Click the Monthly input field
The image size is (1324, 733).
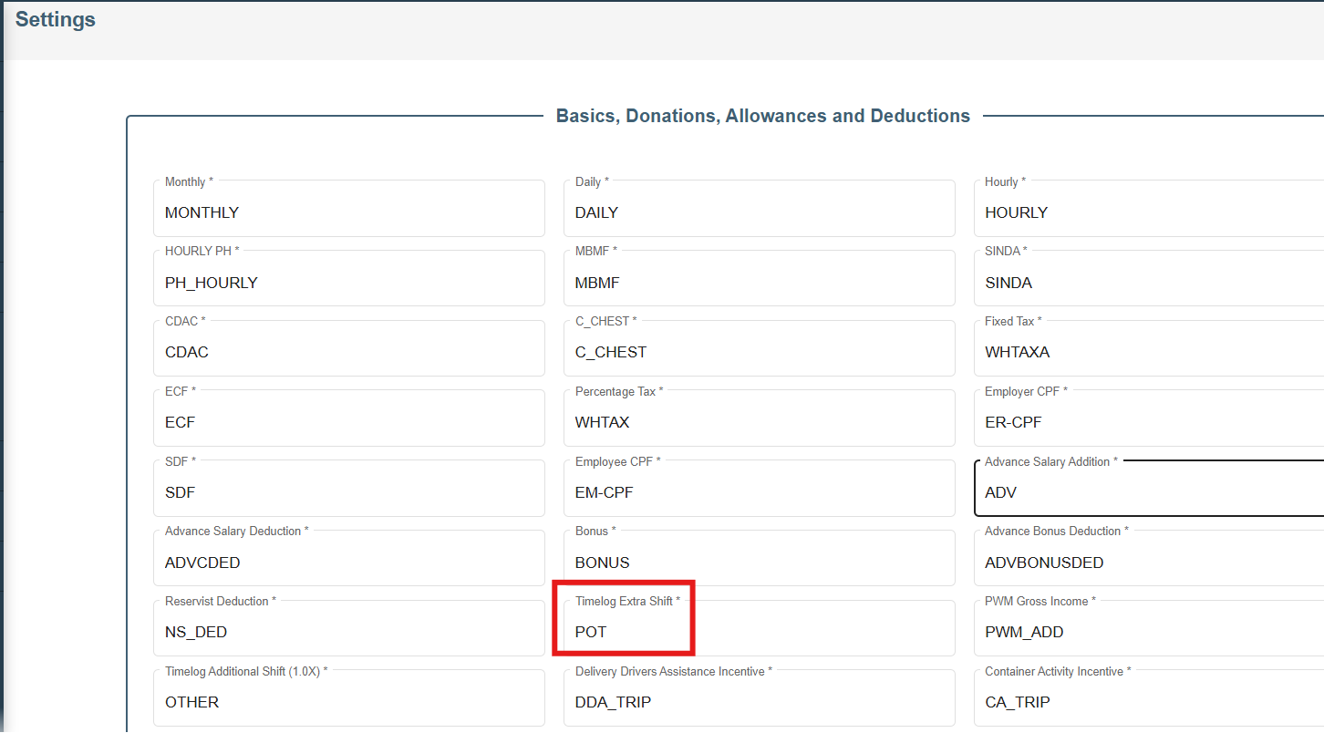pyautogui.click(x=348, y=212)
